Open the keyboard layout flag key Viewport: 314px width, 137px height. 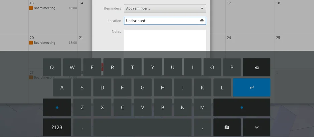[x=227, y=127]
